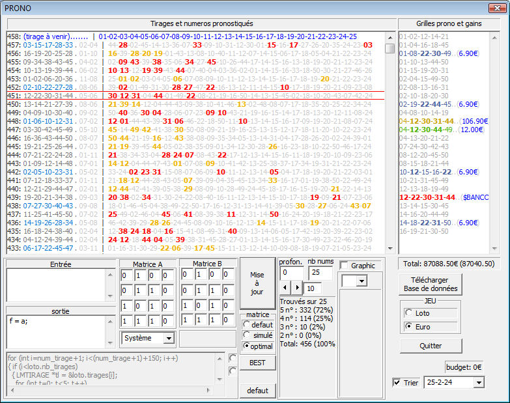Click the Total: 87088.50€ label
Viewport: 510px width, 403px height.
(x=449, y=264)
